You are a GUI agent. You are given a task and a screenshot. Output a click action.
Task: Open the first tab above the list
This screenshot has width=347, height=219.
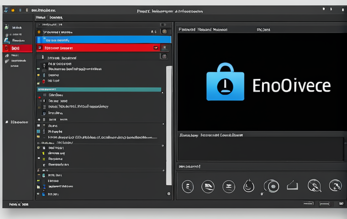(x=41, y=17)
